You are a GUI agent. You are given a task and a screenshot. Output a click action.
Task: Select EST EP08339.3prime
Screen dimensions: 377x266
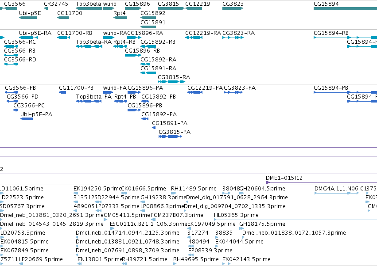210,251
